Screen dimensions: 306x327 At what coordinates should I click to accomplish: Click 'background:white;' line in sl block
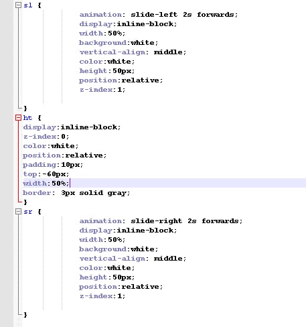[x=119, y=43]
